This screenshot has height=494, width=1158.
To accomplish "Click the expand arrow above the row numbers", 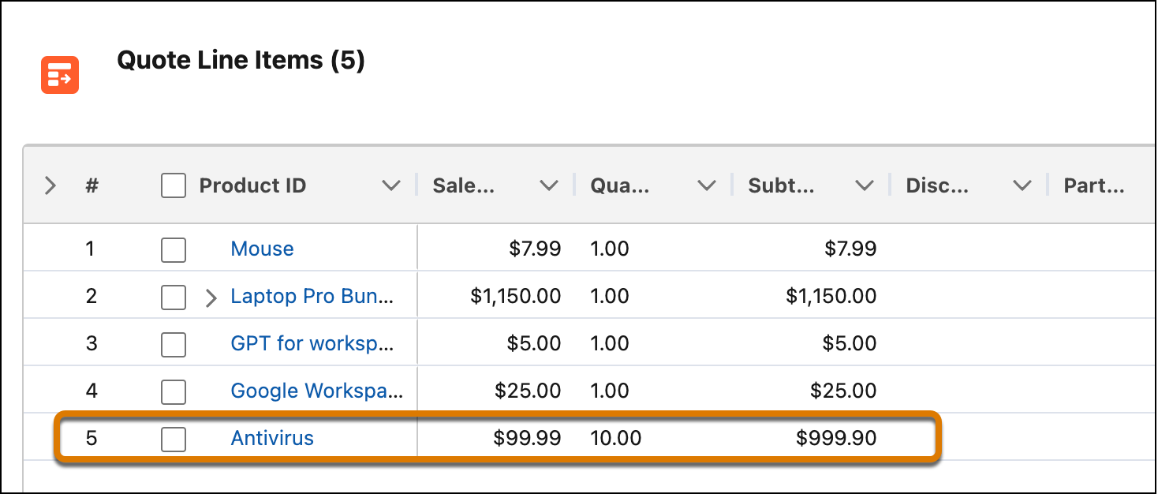I will coord(50,185).
